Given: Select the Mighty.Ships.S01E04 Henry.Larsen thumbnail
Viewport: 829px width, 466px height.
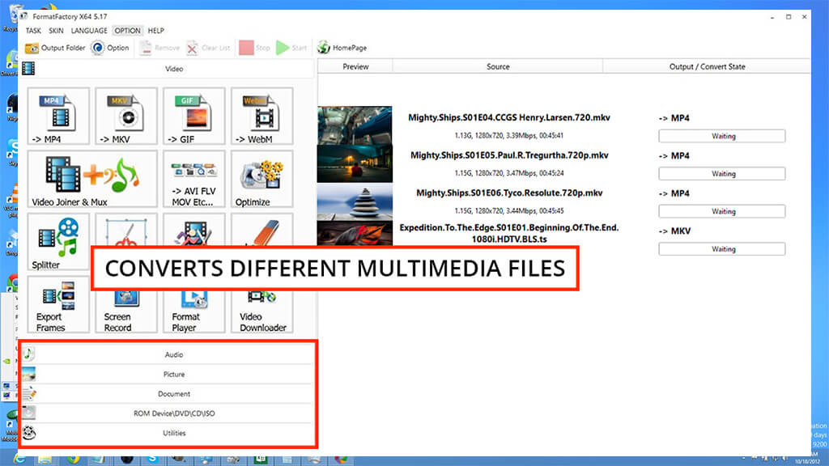Looking at the screenshot, I should tap(355, 125).
